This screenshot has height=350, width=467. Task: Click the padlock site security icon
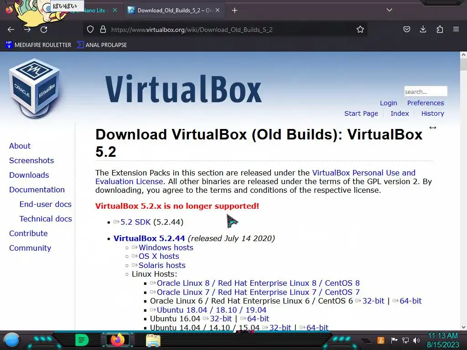[x=103, y=30]
